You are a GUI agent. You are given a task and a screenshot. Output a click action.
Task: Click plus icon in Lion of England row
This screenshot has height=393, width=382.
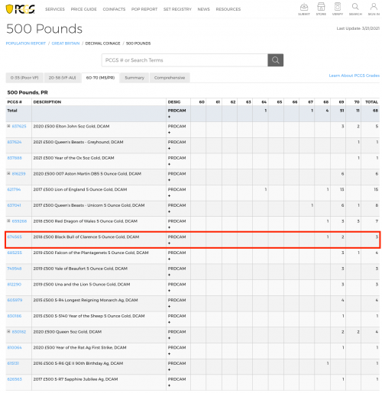(169, 196)
